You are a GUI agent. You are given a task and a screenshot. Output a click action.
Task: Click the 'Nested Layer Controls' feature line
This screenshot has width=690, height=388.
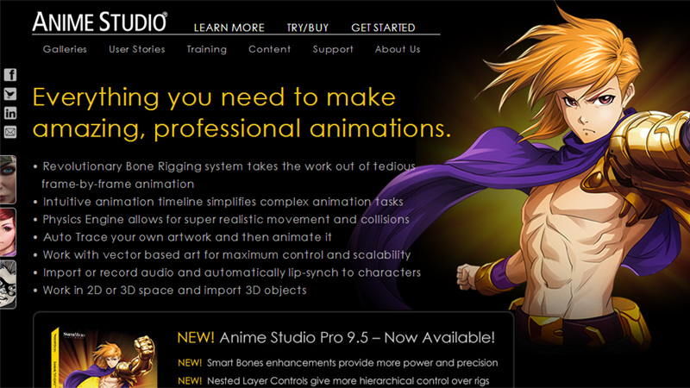[333, 381]
